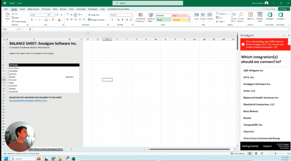Open the font size dropdown
This screenshot has width=291, height=161.
pyautogui.click(x=54, y=15)
